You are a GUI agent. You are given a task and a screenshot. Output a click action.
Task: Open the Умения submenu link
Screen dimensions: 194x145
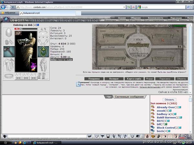click(x=122, y=20)
